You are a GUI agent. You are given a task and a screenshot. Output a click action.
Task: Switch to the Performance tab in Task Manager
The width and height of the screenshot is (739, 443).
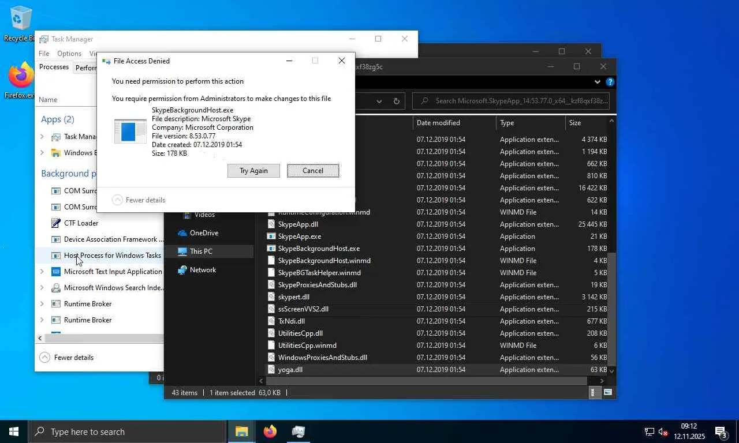tap(86, 67)
